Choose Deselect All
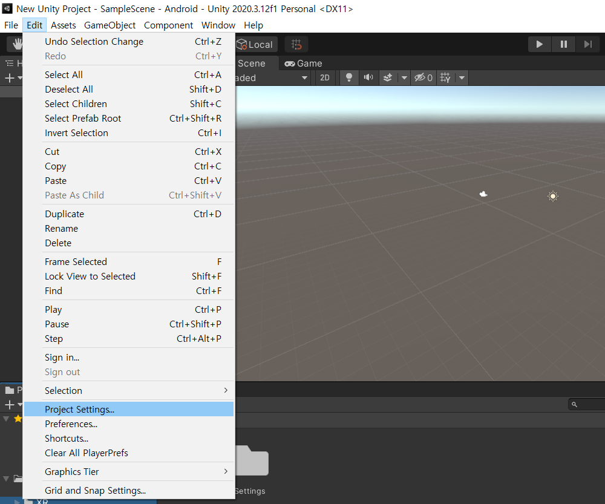605x504 pixels. (129, 90)
